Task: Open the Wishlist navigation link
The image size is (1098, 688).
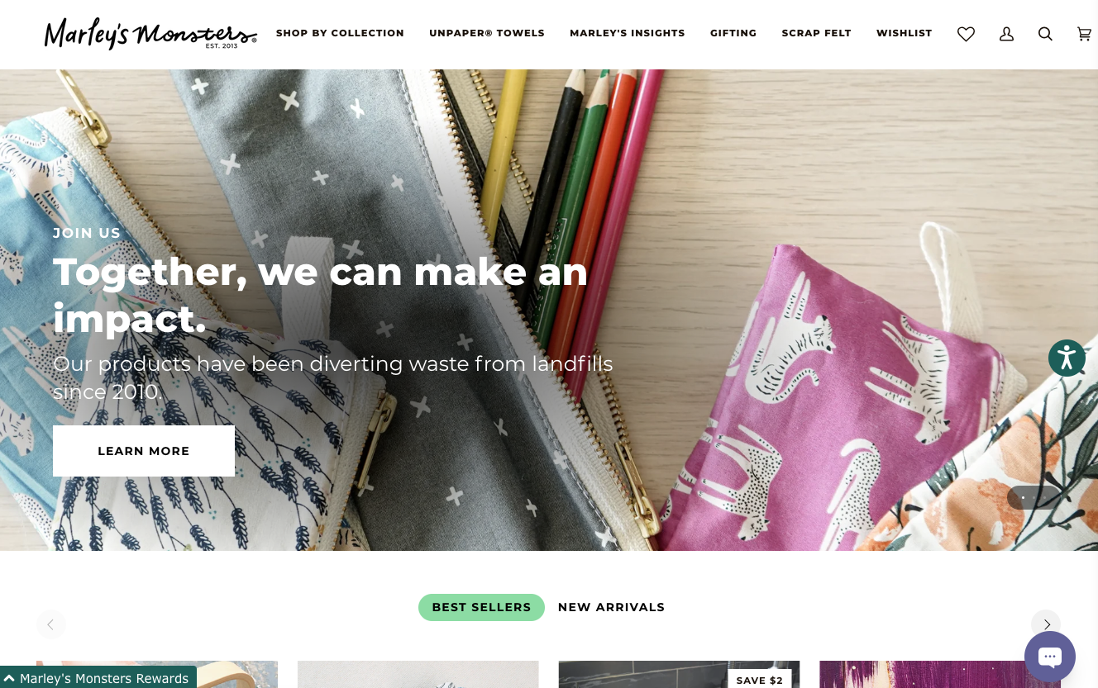Action: 904,33
